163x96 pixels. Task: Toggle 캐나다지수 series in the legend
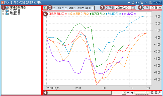click(x=114, y=14)
